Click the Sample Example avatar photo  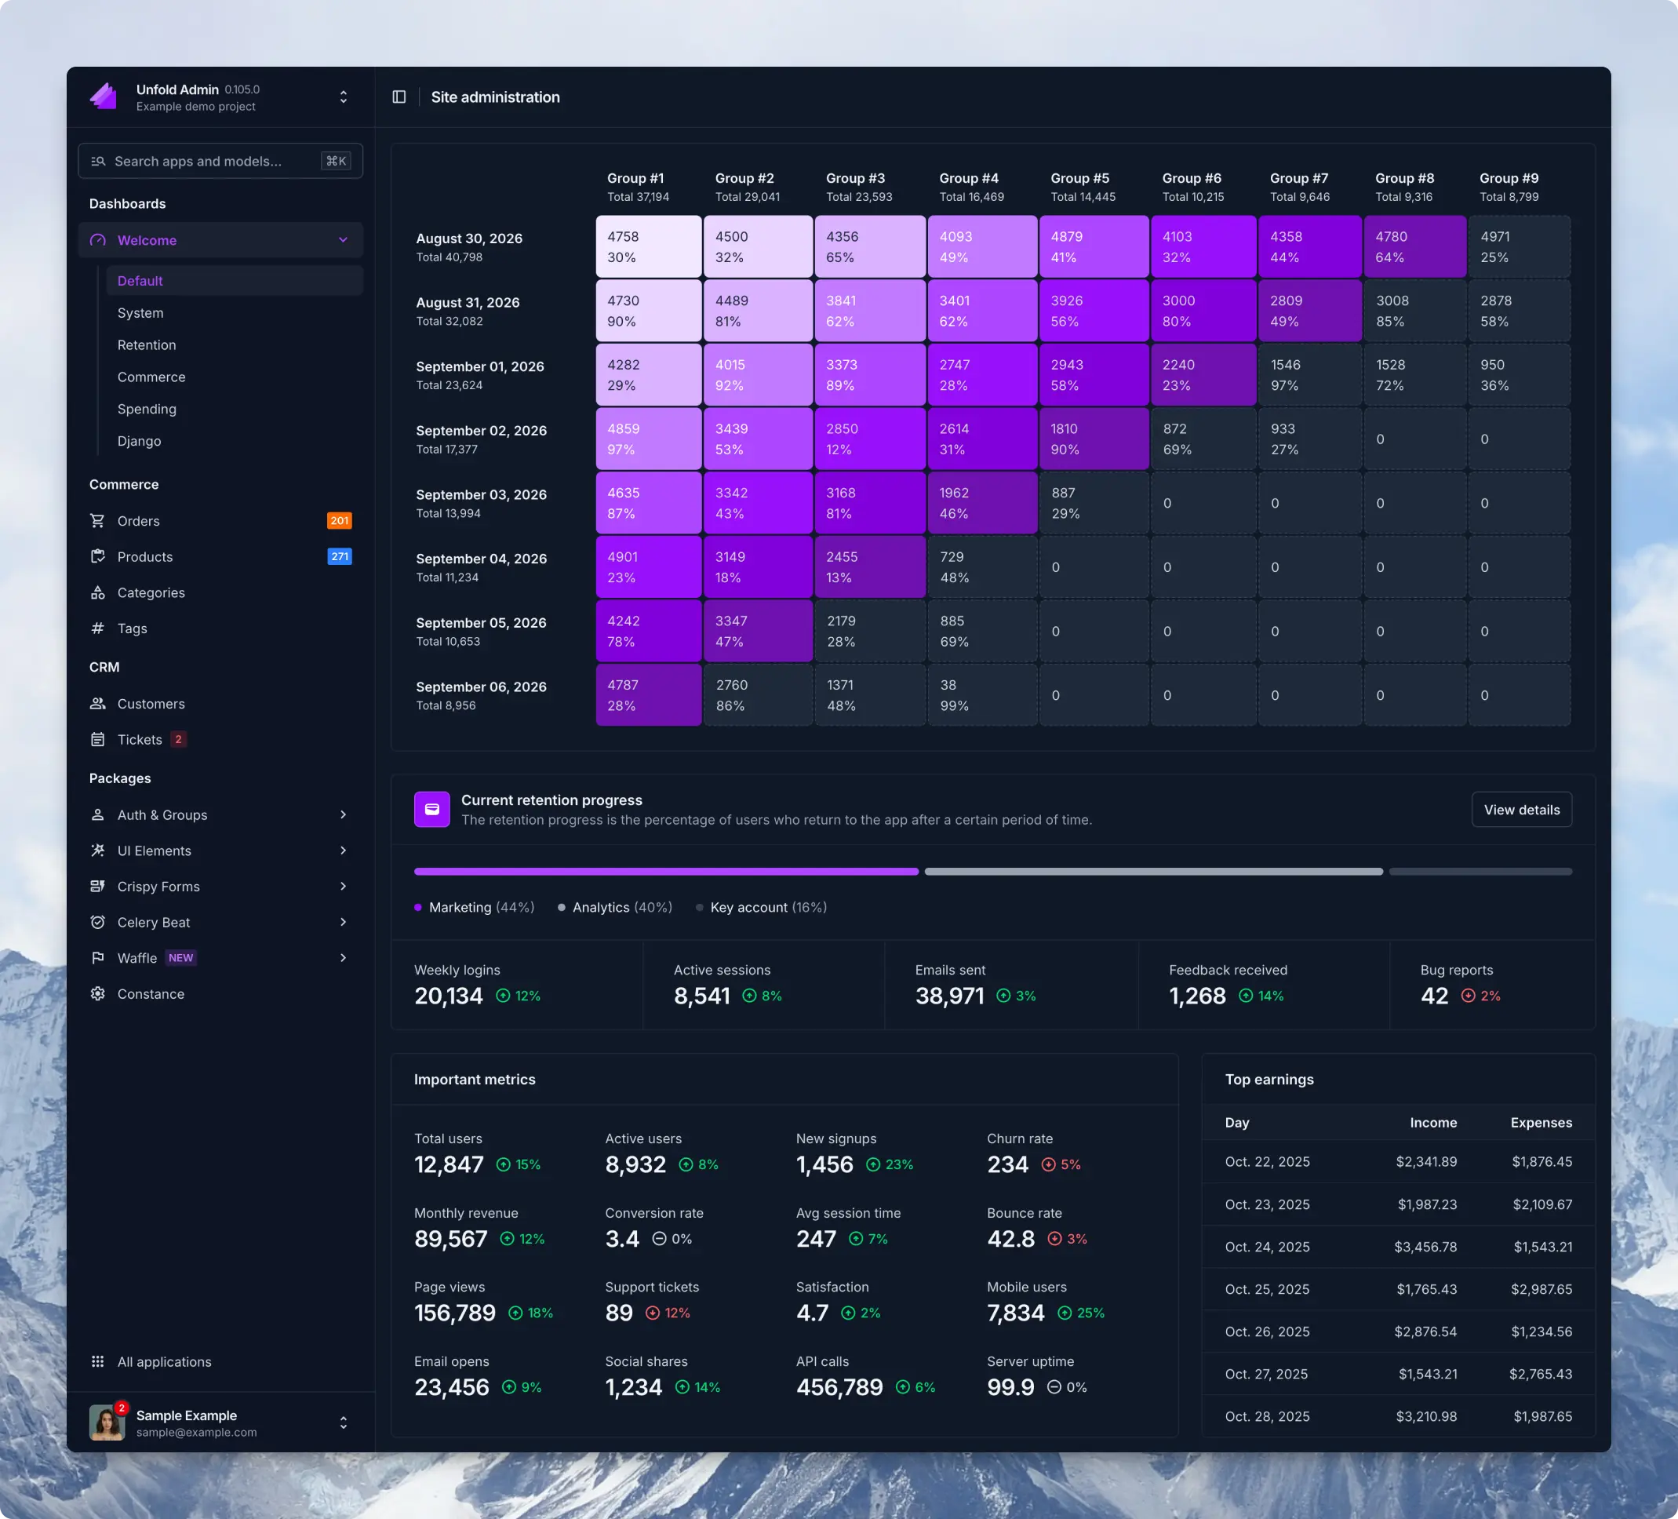[x=107, y=1423]
